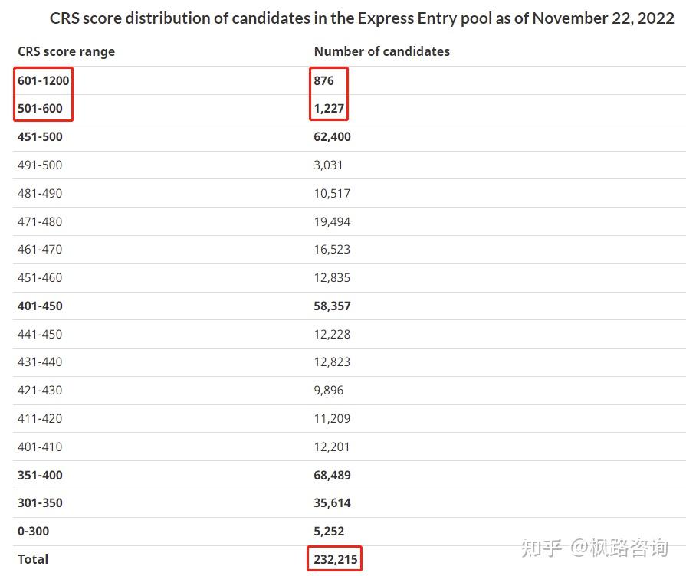Select the 601-1200 score range cell
Viewport: 686px width, 576px height.
coord(44,80)
